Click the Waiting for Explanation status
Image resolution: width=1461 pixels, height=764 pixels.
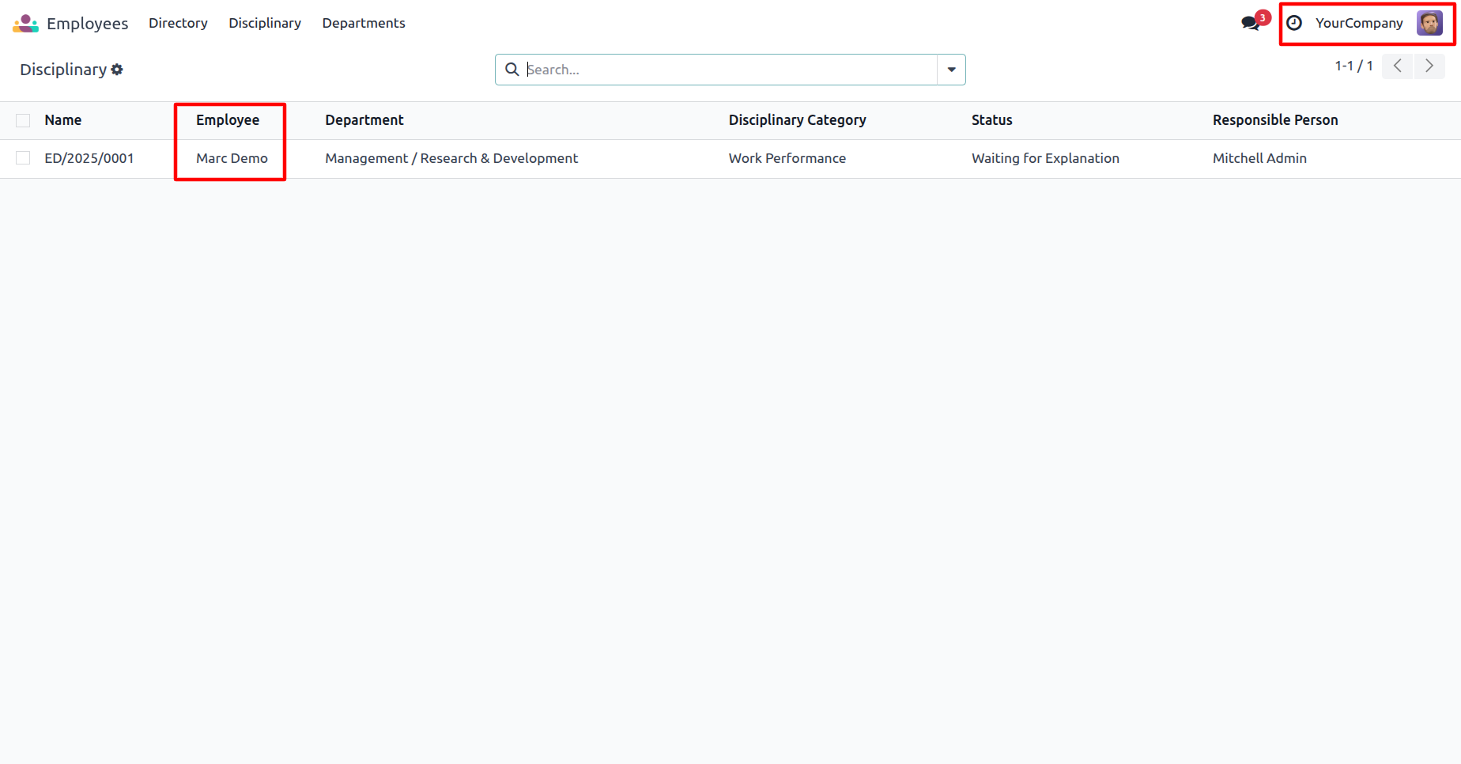(1045, 158)
